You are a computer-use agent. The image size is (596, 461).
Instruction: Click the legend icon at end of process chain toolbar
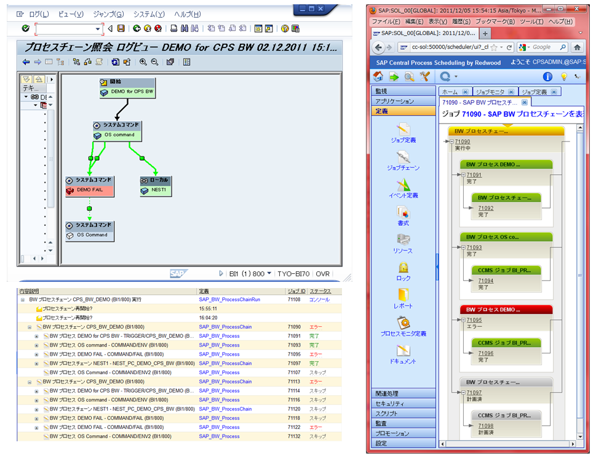coord(186,62)
